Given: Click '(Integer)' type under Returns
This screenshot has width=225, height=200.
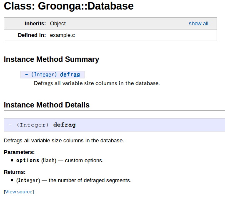Looking at the screenshot, I should (x=28, y=180).
